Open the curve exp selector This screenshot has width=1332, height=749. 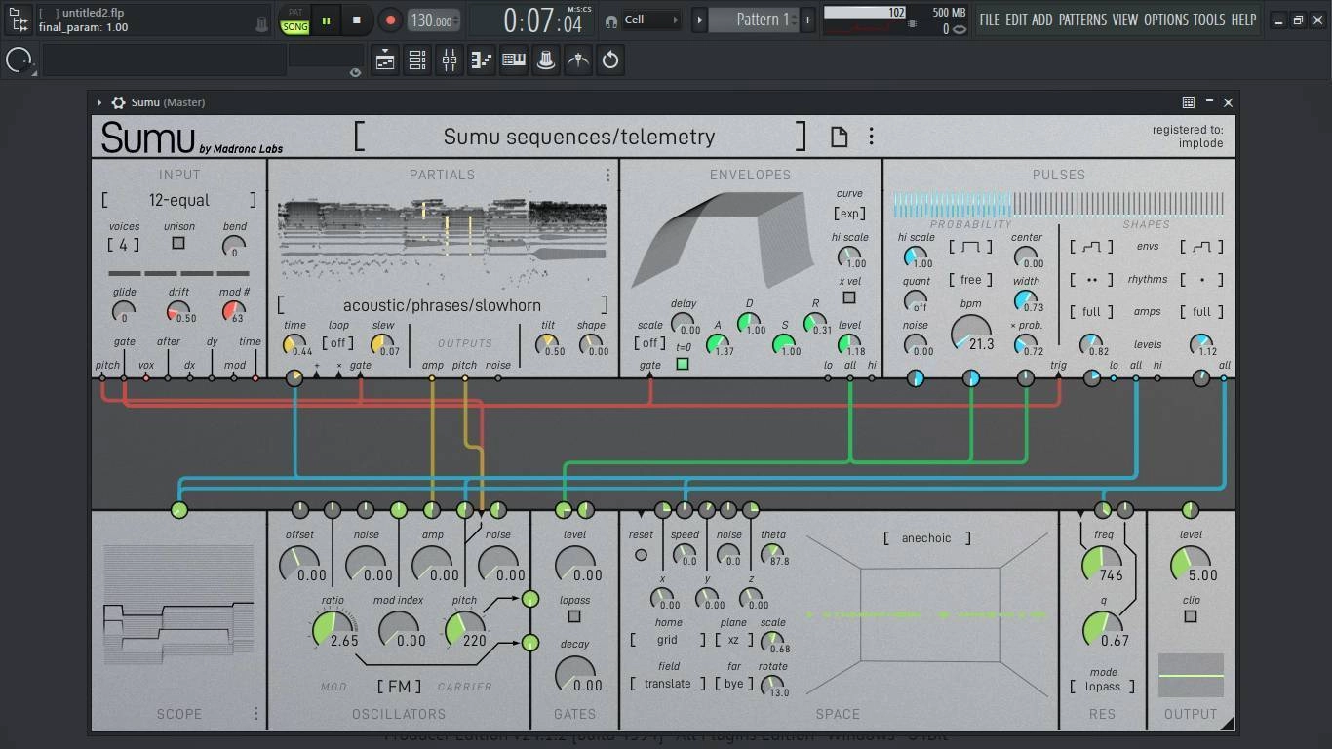[849, 214]
